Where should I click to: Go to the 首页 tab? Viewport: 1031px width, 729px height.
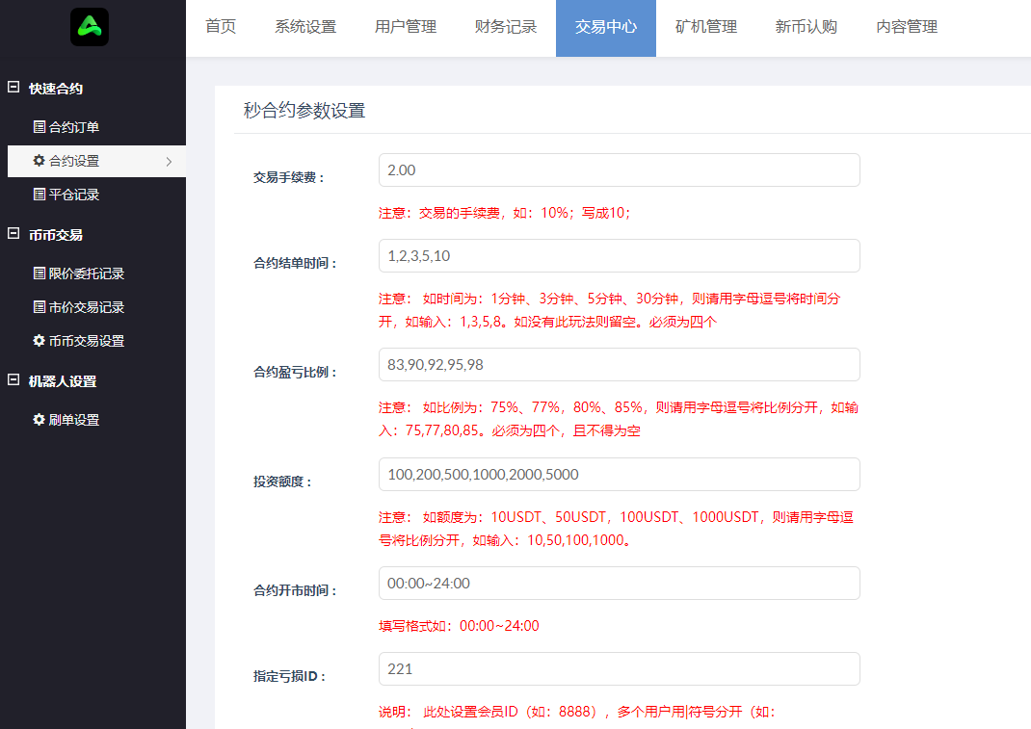coord(221,27)
